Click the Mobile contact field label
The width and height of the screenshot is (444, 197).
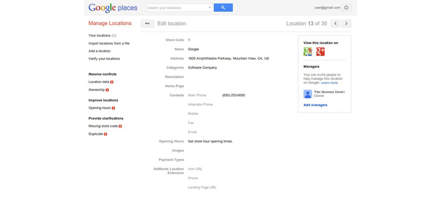coord(193,114)
